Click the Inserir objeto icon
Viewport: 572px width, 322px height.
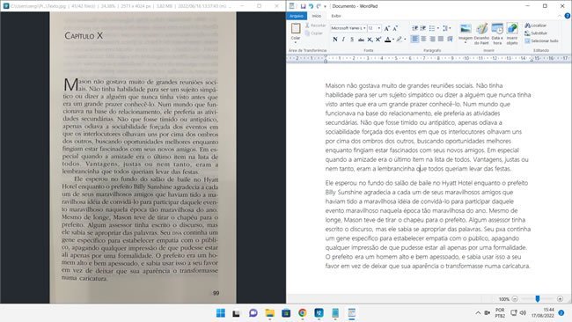click(512, 29)
